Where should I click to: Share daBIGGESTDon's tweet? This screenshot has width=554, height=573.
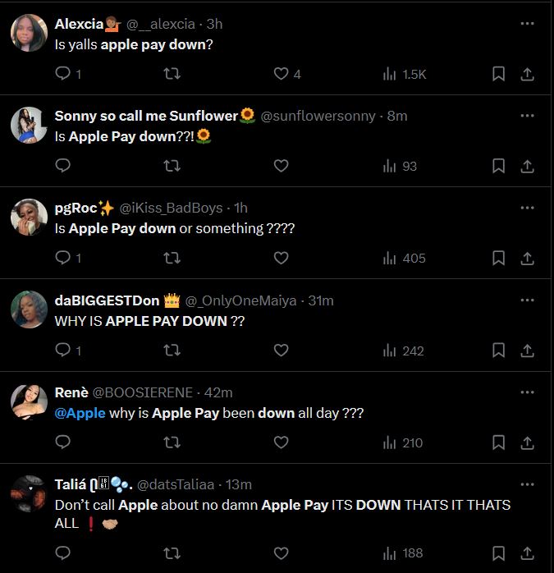click(528, 351)
